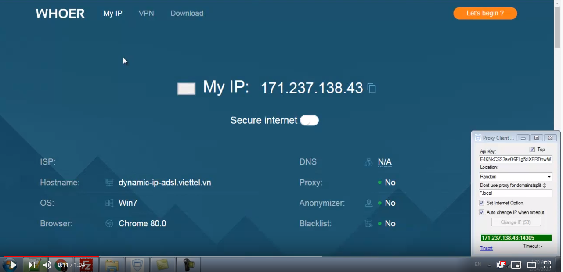Switch to miniplayer mode
Image resolution: width=563 pixels, height=272 pixels.
(x=516, y=265)
